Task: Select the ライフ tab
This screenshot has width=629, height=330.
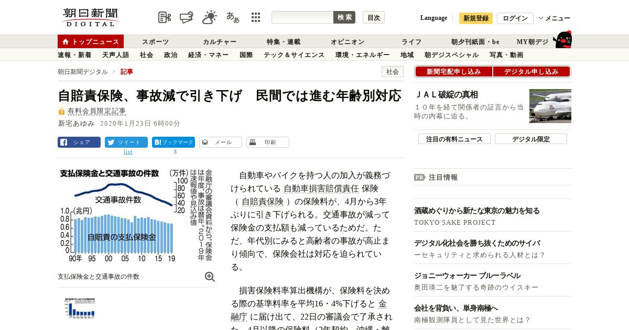Action: click(x=411, y=41)
